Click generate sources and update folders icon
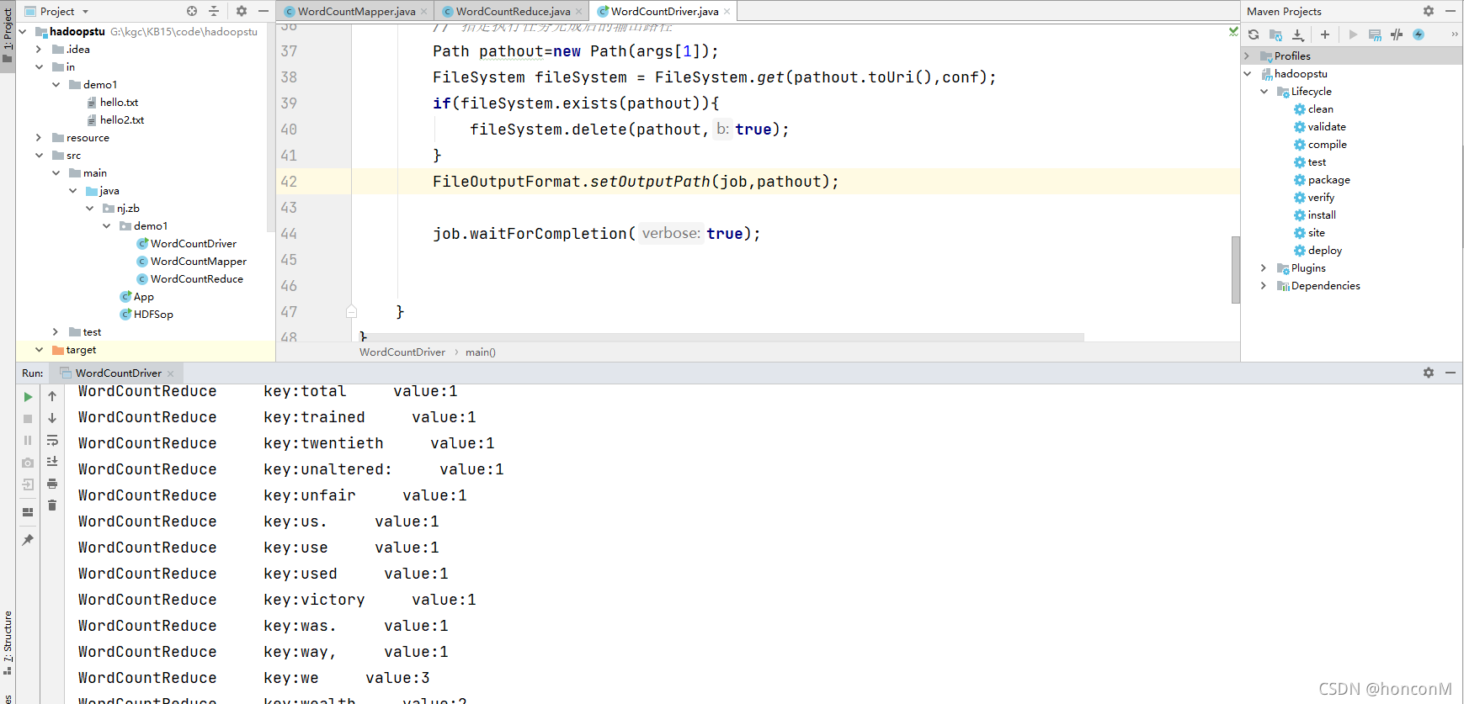Screen dimensions: 1464x704 (1275, 34)
